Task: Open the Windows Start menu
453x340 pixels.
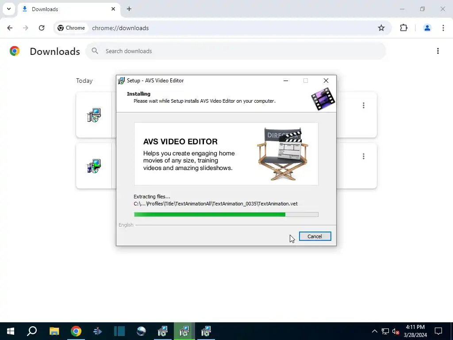Action: coord(11,331)
